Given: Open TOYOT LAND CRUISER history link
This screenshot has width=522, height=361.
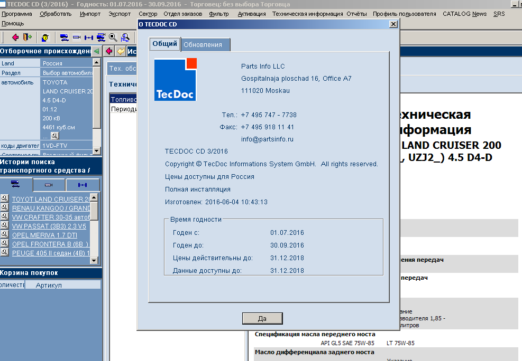Looking at the screenshot, I should point(51,199).
